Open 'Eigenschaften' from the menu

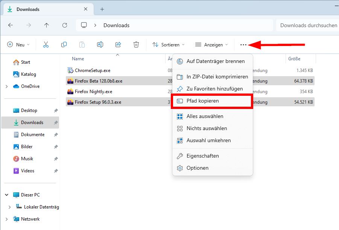point(203,156)
